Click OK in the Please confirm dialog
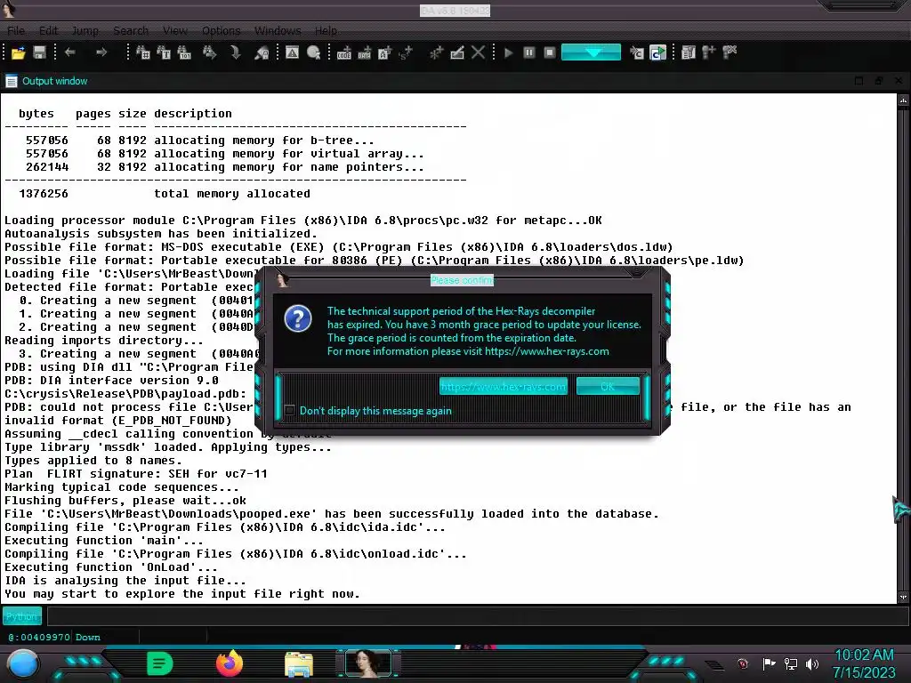The height and width of the screenshot is (683, 911). [x=608, y=386]
